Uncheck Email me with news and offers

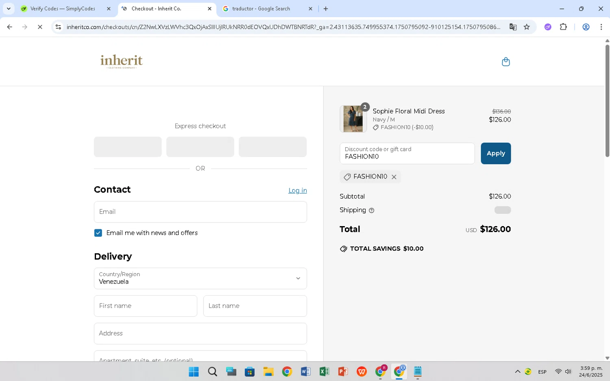click(x=98, y=233)
